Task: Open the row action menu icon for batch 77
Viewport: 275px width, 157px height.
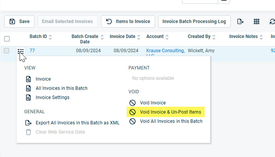Action: tap(21, 51)
